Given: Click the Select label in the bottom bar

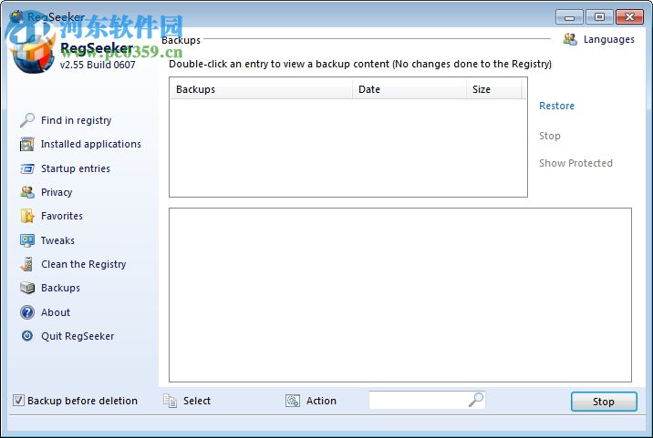Looking at the screenshot, I should [x=197, y=401].
